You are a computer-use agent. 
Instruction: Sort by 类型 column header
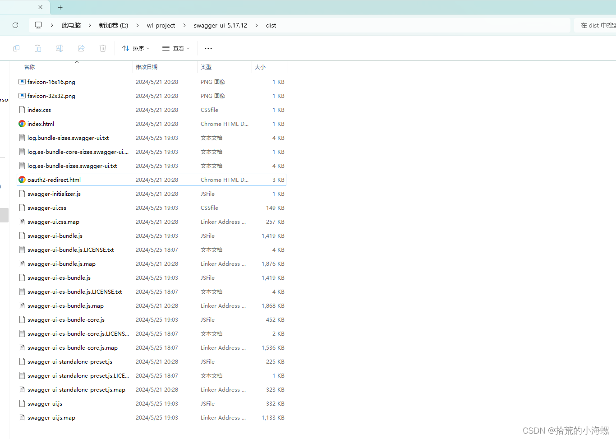206,67
